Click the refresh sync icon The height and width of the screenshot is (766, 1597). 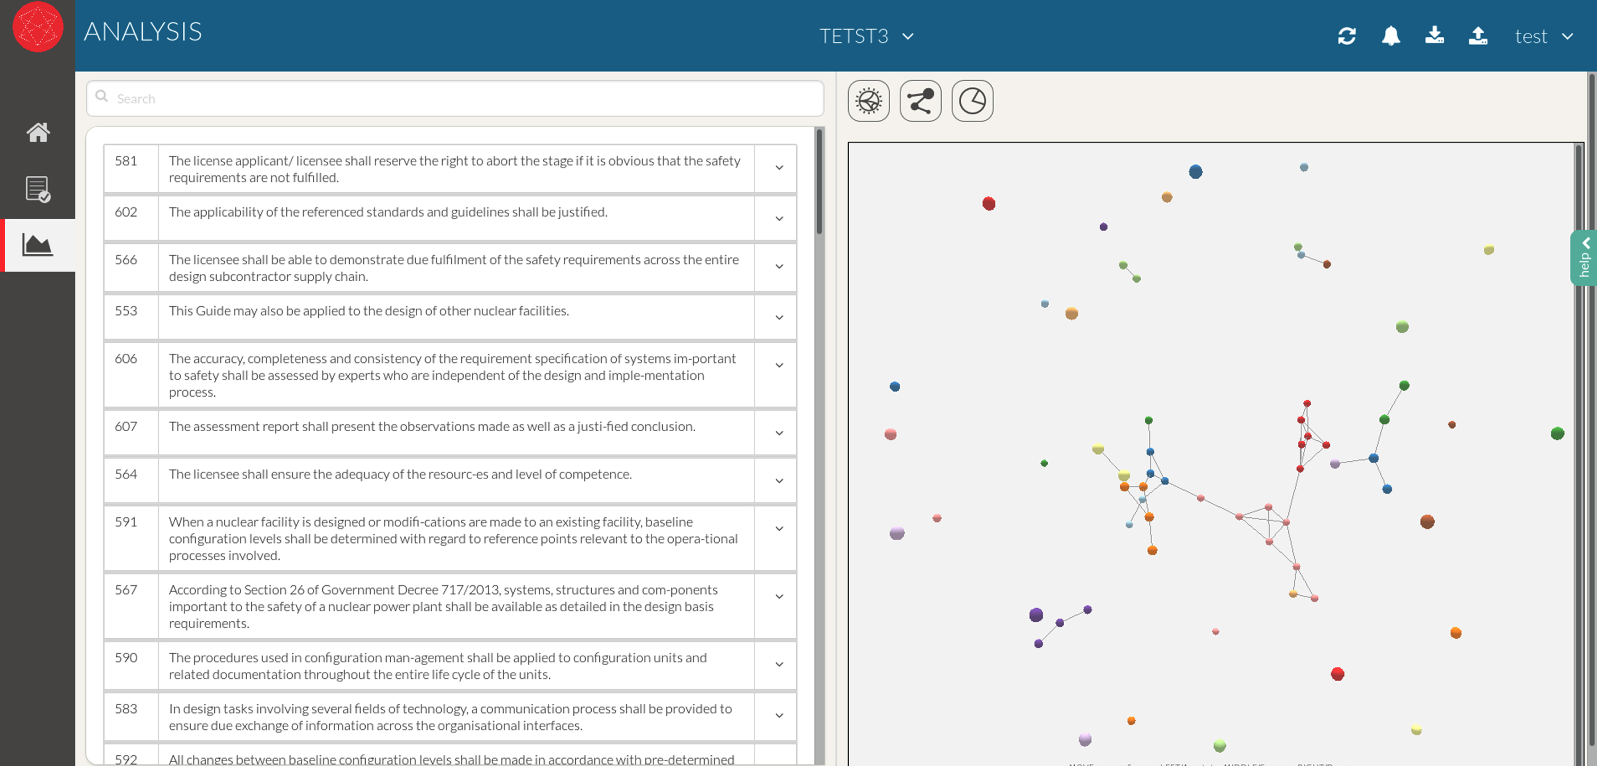(1347, 36)
